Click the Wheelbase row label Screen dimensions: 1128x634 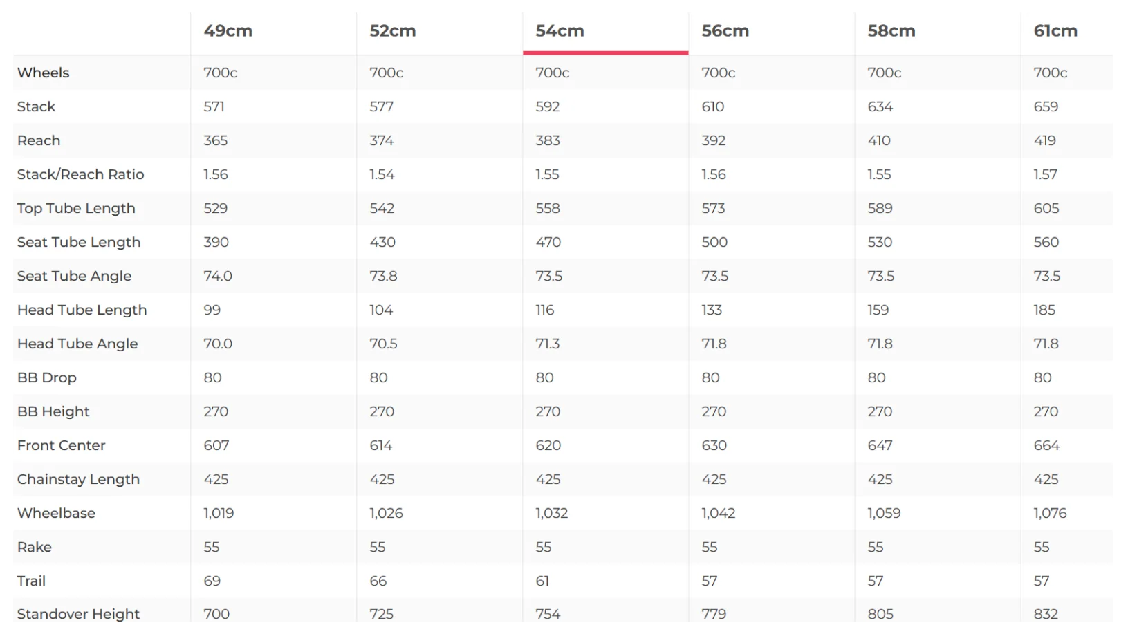tap(56, 513)
